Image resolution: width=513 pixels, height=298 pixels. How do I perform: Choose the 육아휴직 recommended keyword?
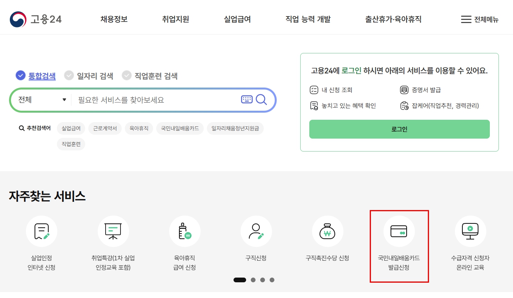pos(139,128)
